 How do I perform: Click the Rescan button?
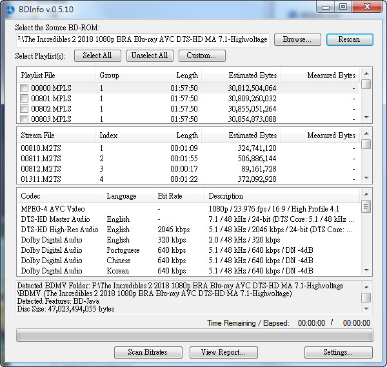click(350, 40)
